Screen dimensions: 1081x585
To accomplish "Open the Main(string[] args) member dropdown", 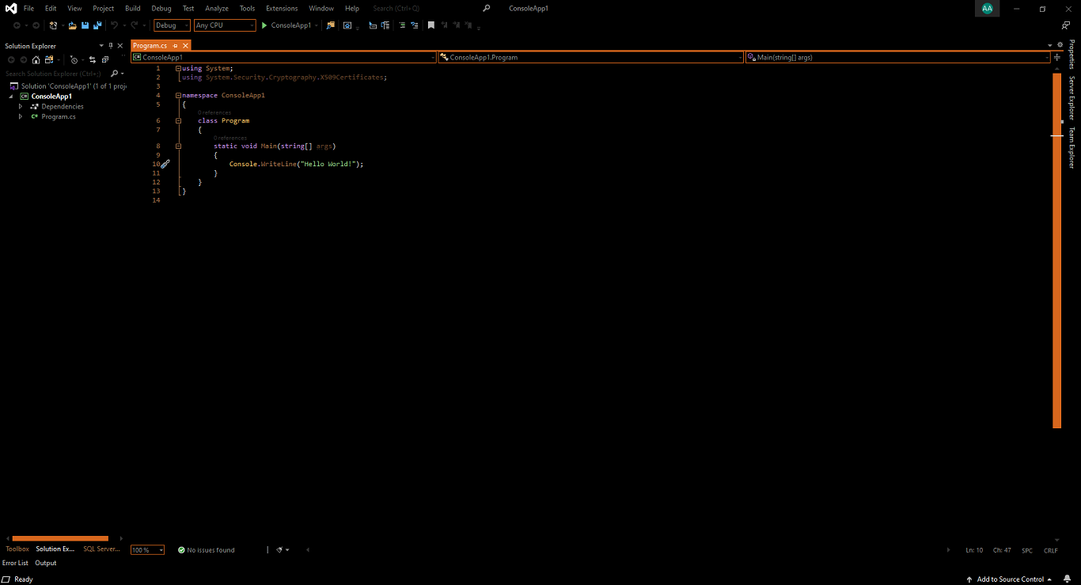I will pyautogui.click(x=897, y=57).
